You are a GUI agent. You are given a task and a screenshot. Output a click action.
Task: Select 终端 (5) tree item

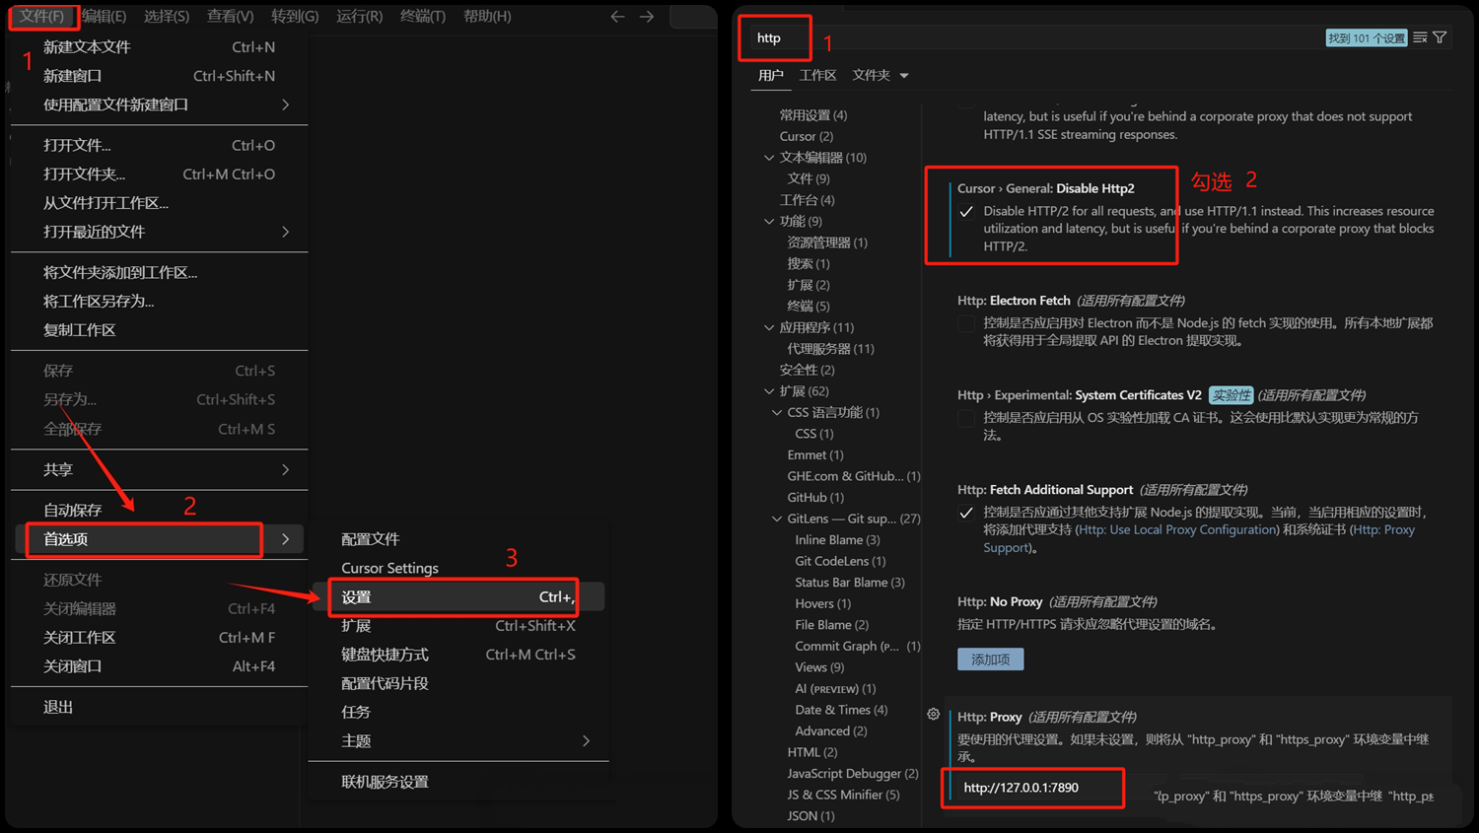(x=809, y=307)
